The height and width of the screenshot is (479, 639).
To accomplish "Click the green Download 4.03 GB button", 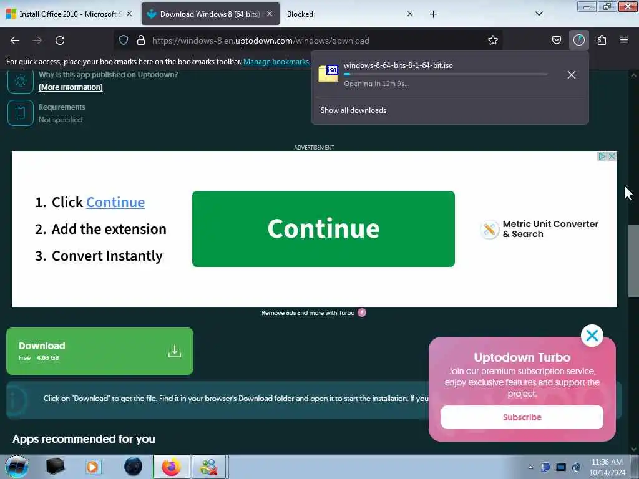I will pyautogui.click(x=100, y=351).
